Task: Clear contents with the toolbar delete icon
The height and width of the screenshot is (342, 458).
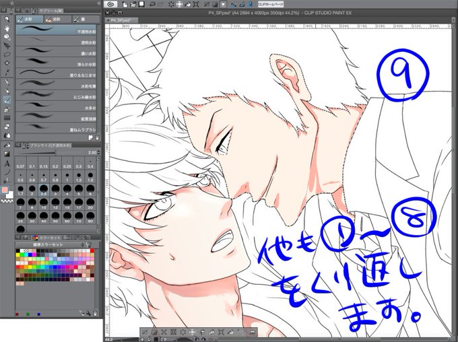Action: (x=171, y=5)
